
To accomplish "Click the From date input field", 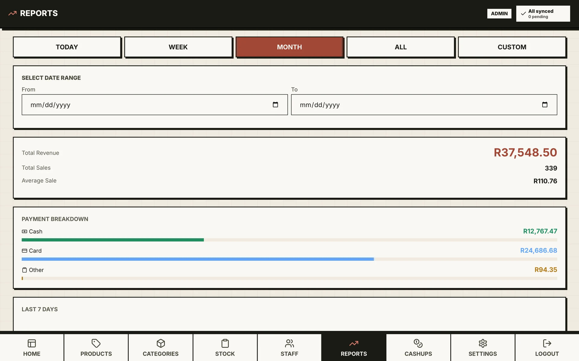I will 155,105.
